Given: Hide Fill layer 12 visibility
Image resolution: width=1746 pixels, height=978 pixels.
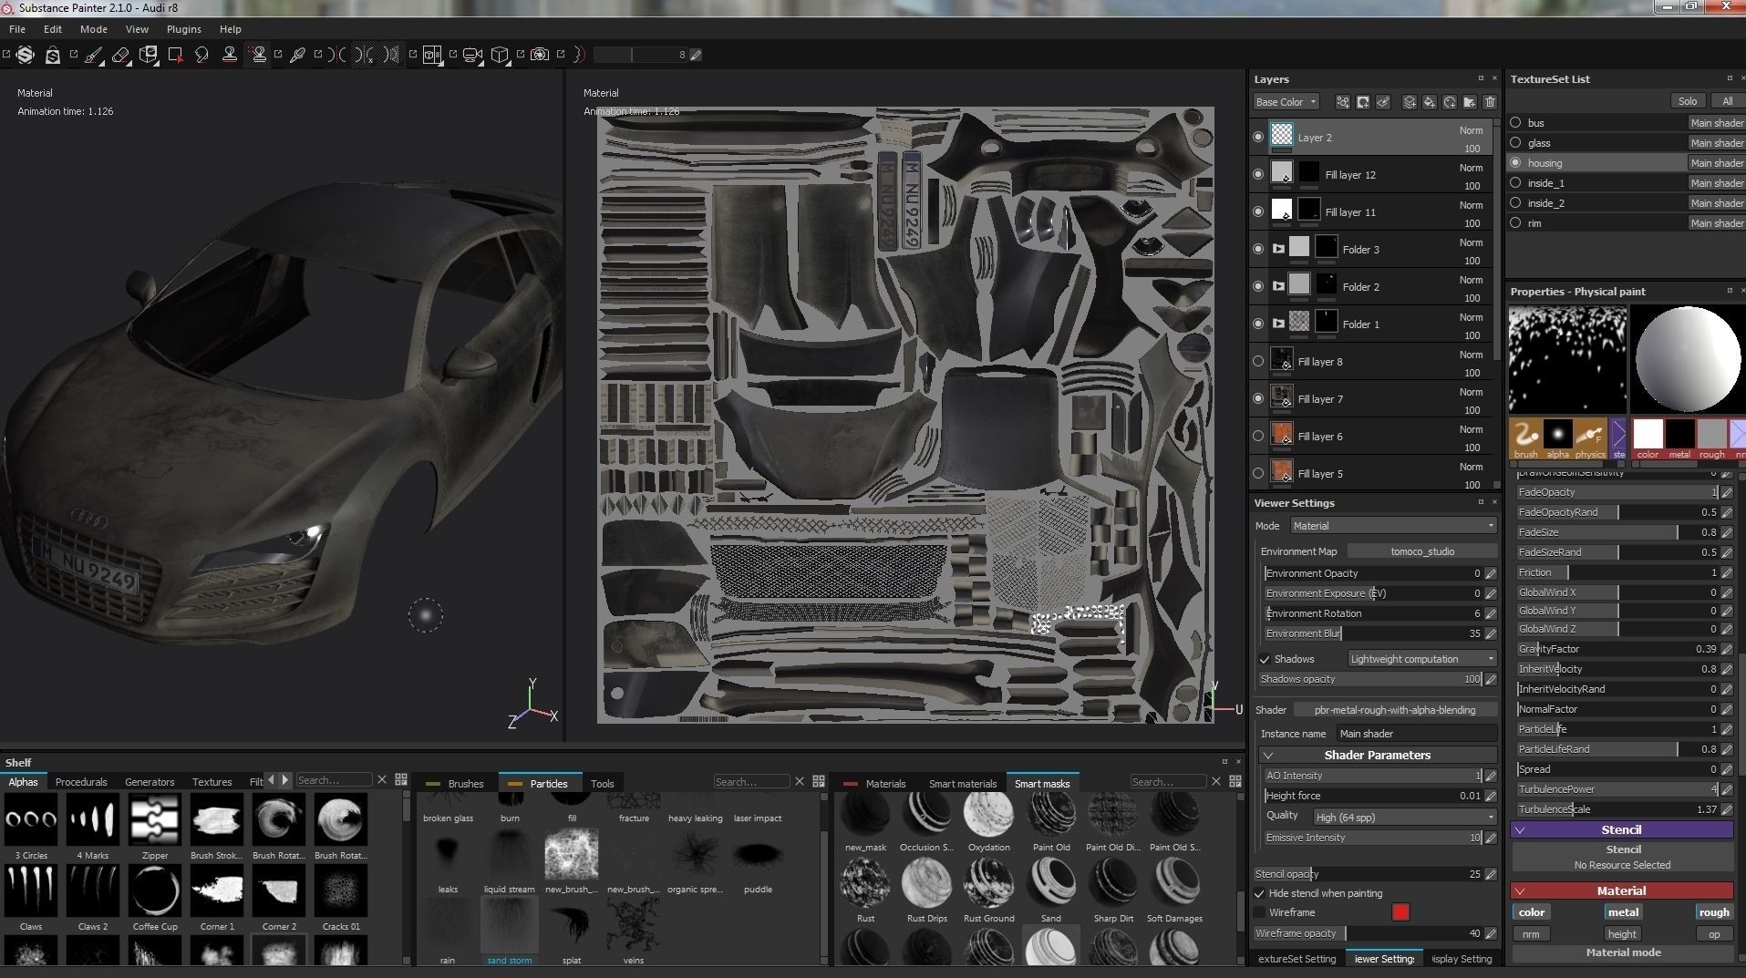Looking at the screenshot, I should point(1258,174).
